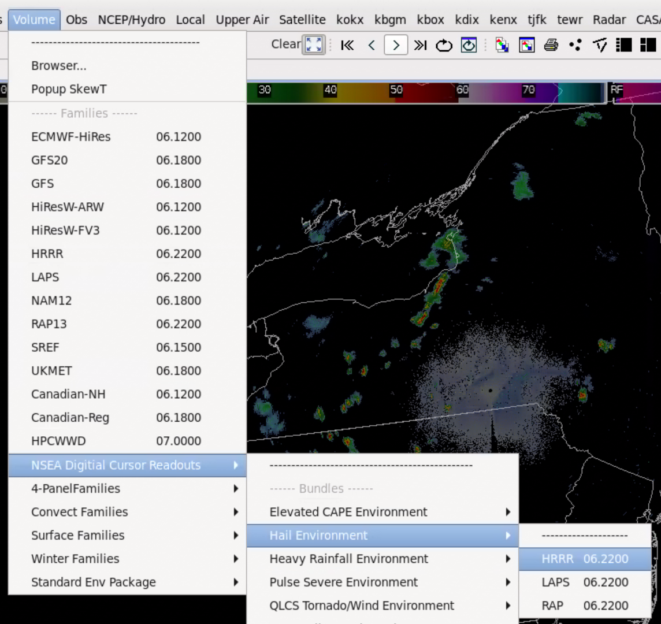This screenshot has height=624, width=661.
Task: Click the baselines drawing tool icon
Action: click(x=600, y=45)
